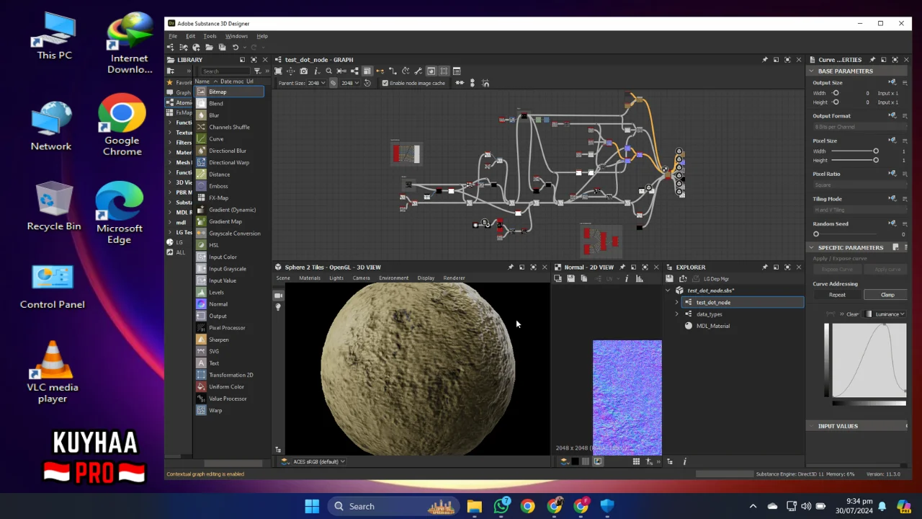The height and width of the screenshot is (519, 922).
Task: Click the export icon in Explorer toolbar
Action: click(x=683, y=278)
